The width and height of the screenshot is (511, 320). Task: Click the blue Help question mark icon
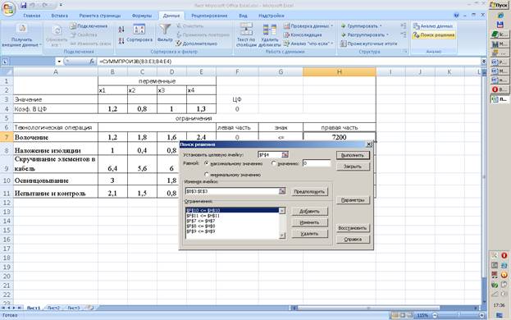tap(457, 16)
